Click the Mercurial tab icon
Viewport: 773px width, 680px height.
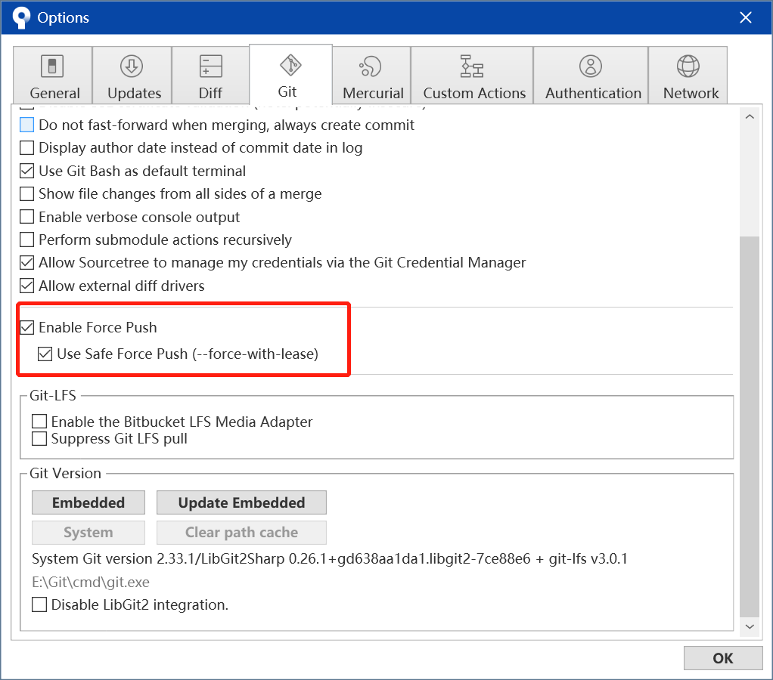coord(371,66)
